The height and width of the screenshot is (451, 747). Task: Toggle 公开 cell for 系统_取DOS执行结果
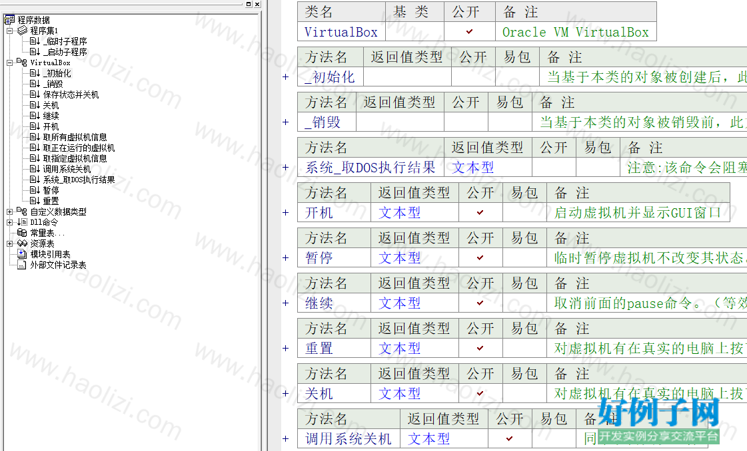pos(554,168)
